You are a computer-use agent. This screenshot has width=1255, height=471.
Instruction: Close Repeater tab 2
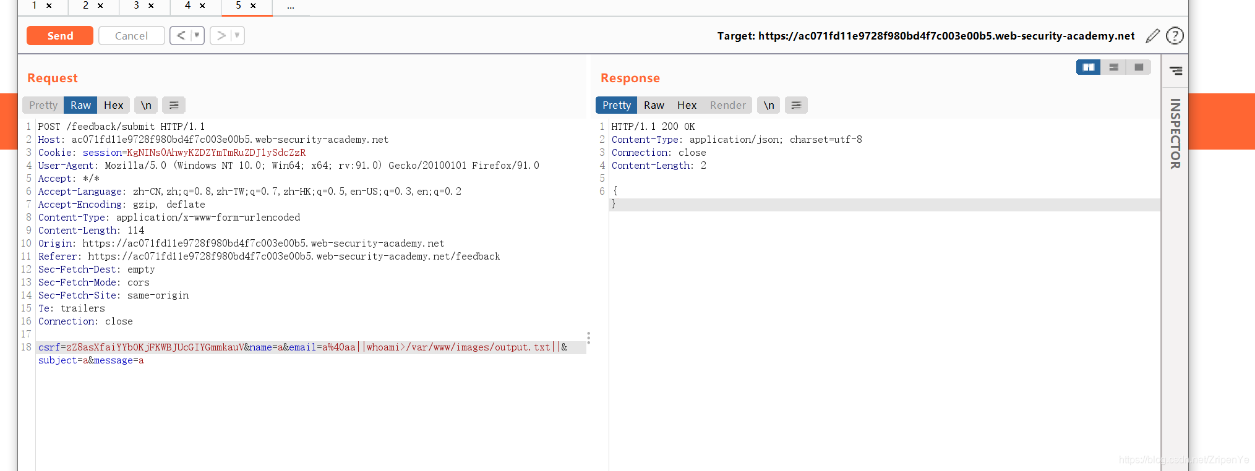click(x=100, y=6)
